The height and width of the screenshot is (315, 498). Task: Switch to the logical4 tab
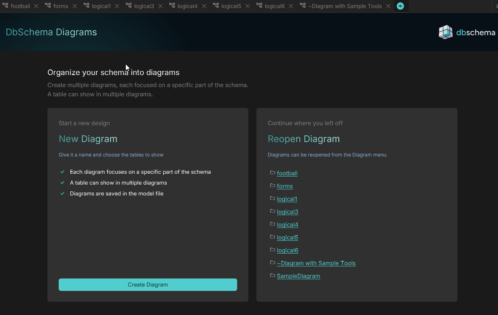(x=188, y=6)
